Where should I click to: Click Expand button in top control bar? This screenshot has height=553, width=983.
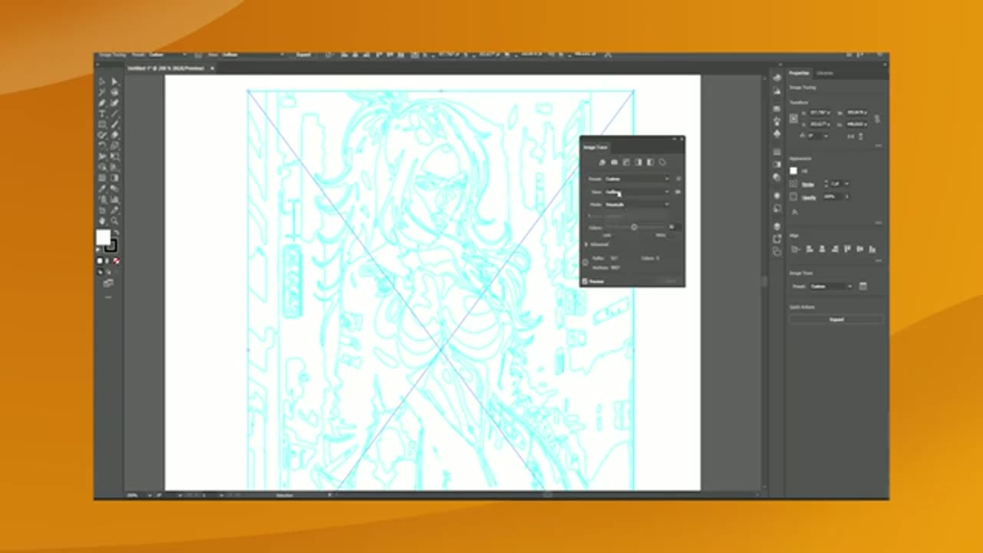click(x=303, y=55)
